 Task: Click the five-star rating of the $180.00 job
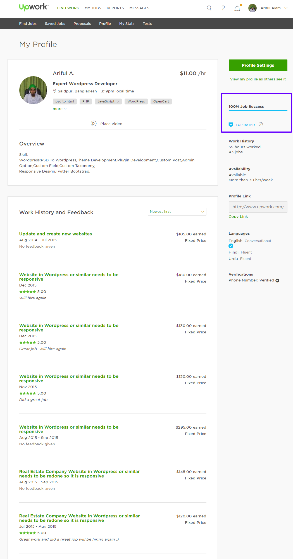pyautogui.click(x=27, y=292)
